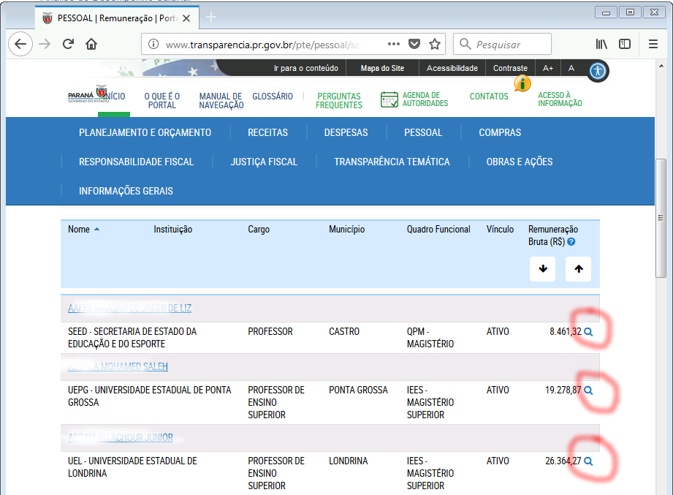The image size is (673, 495).
Task: Open page actions three-dots menu
Action: (394, 44)
